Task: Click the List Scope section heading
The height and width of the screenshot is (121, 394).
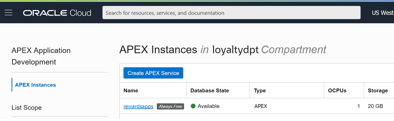Action: click(x=27, y=108)
